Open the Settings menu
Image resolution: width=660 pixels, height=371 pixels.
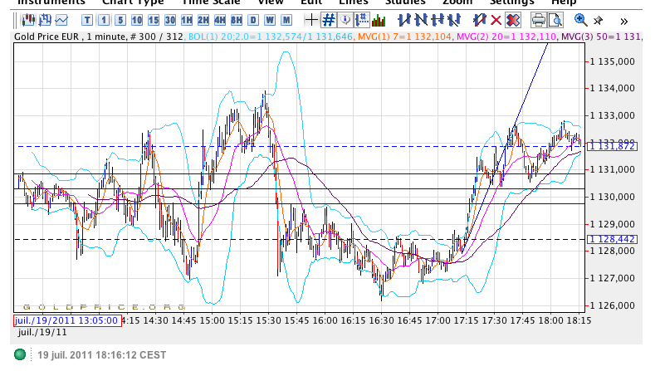[x=511, y=2]
